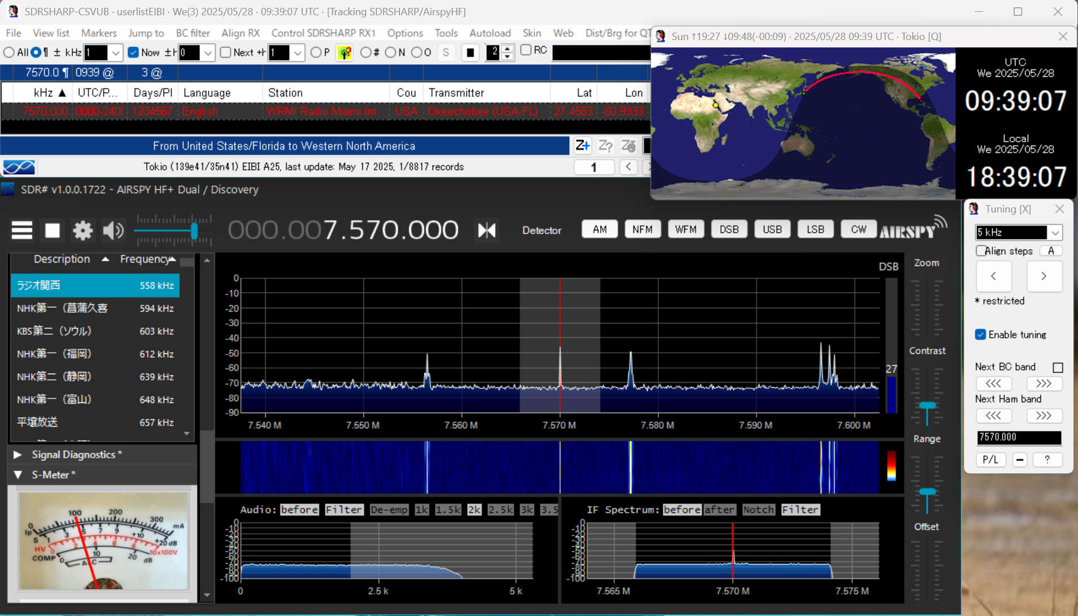Select NFM detector mode
The image size is (1078, 616).
tap(643, 229)
